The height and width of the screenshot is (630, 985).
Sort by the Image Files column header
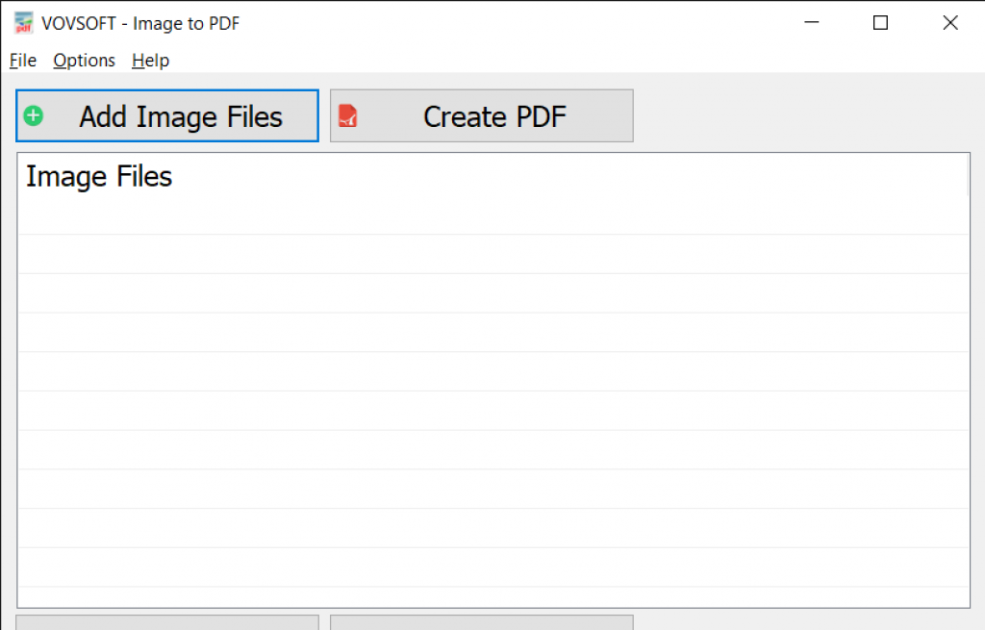point(493,176)
